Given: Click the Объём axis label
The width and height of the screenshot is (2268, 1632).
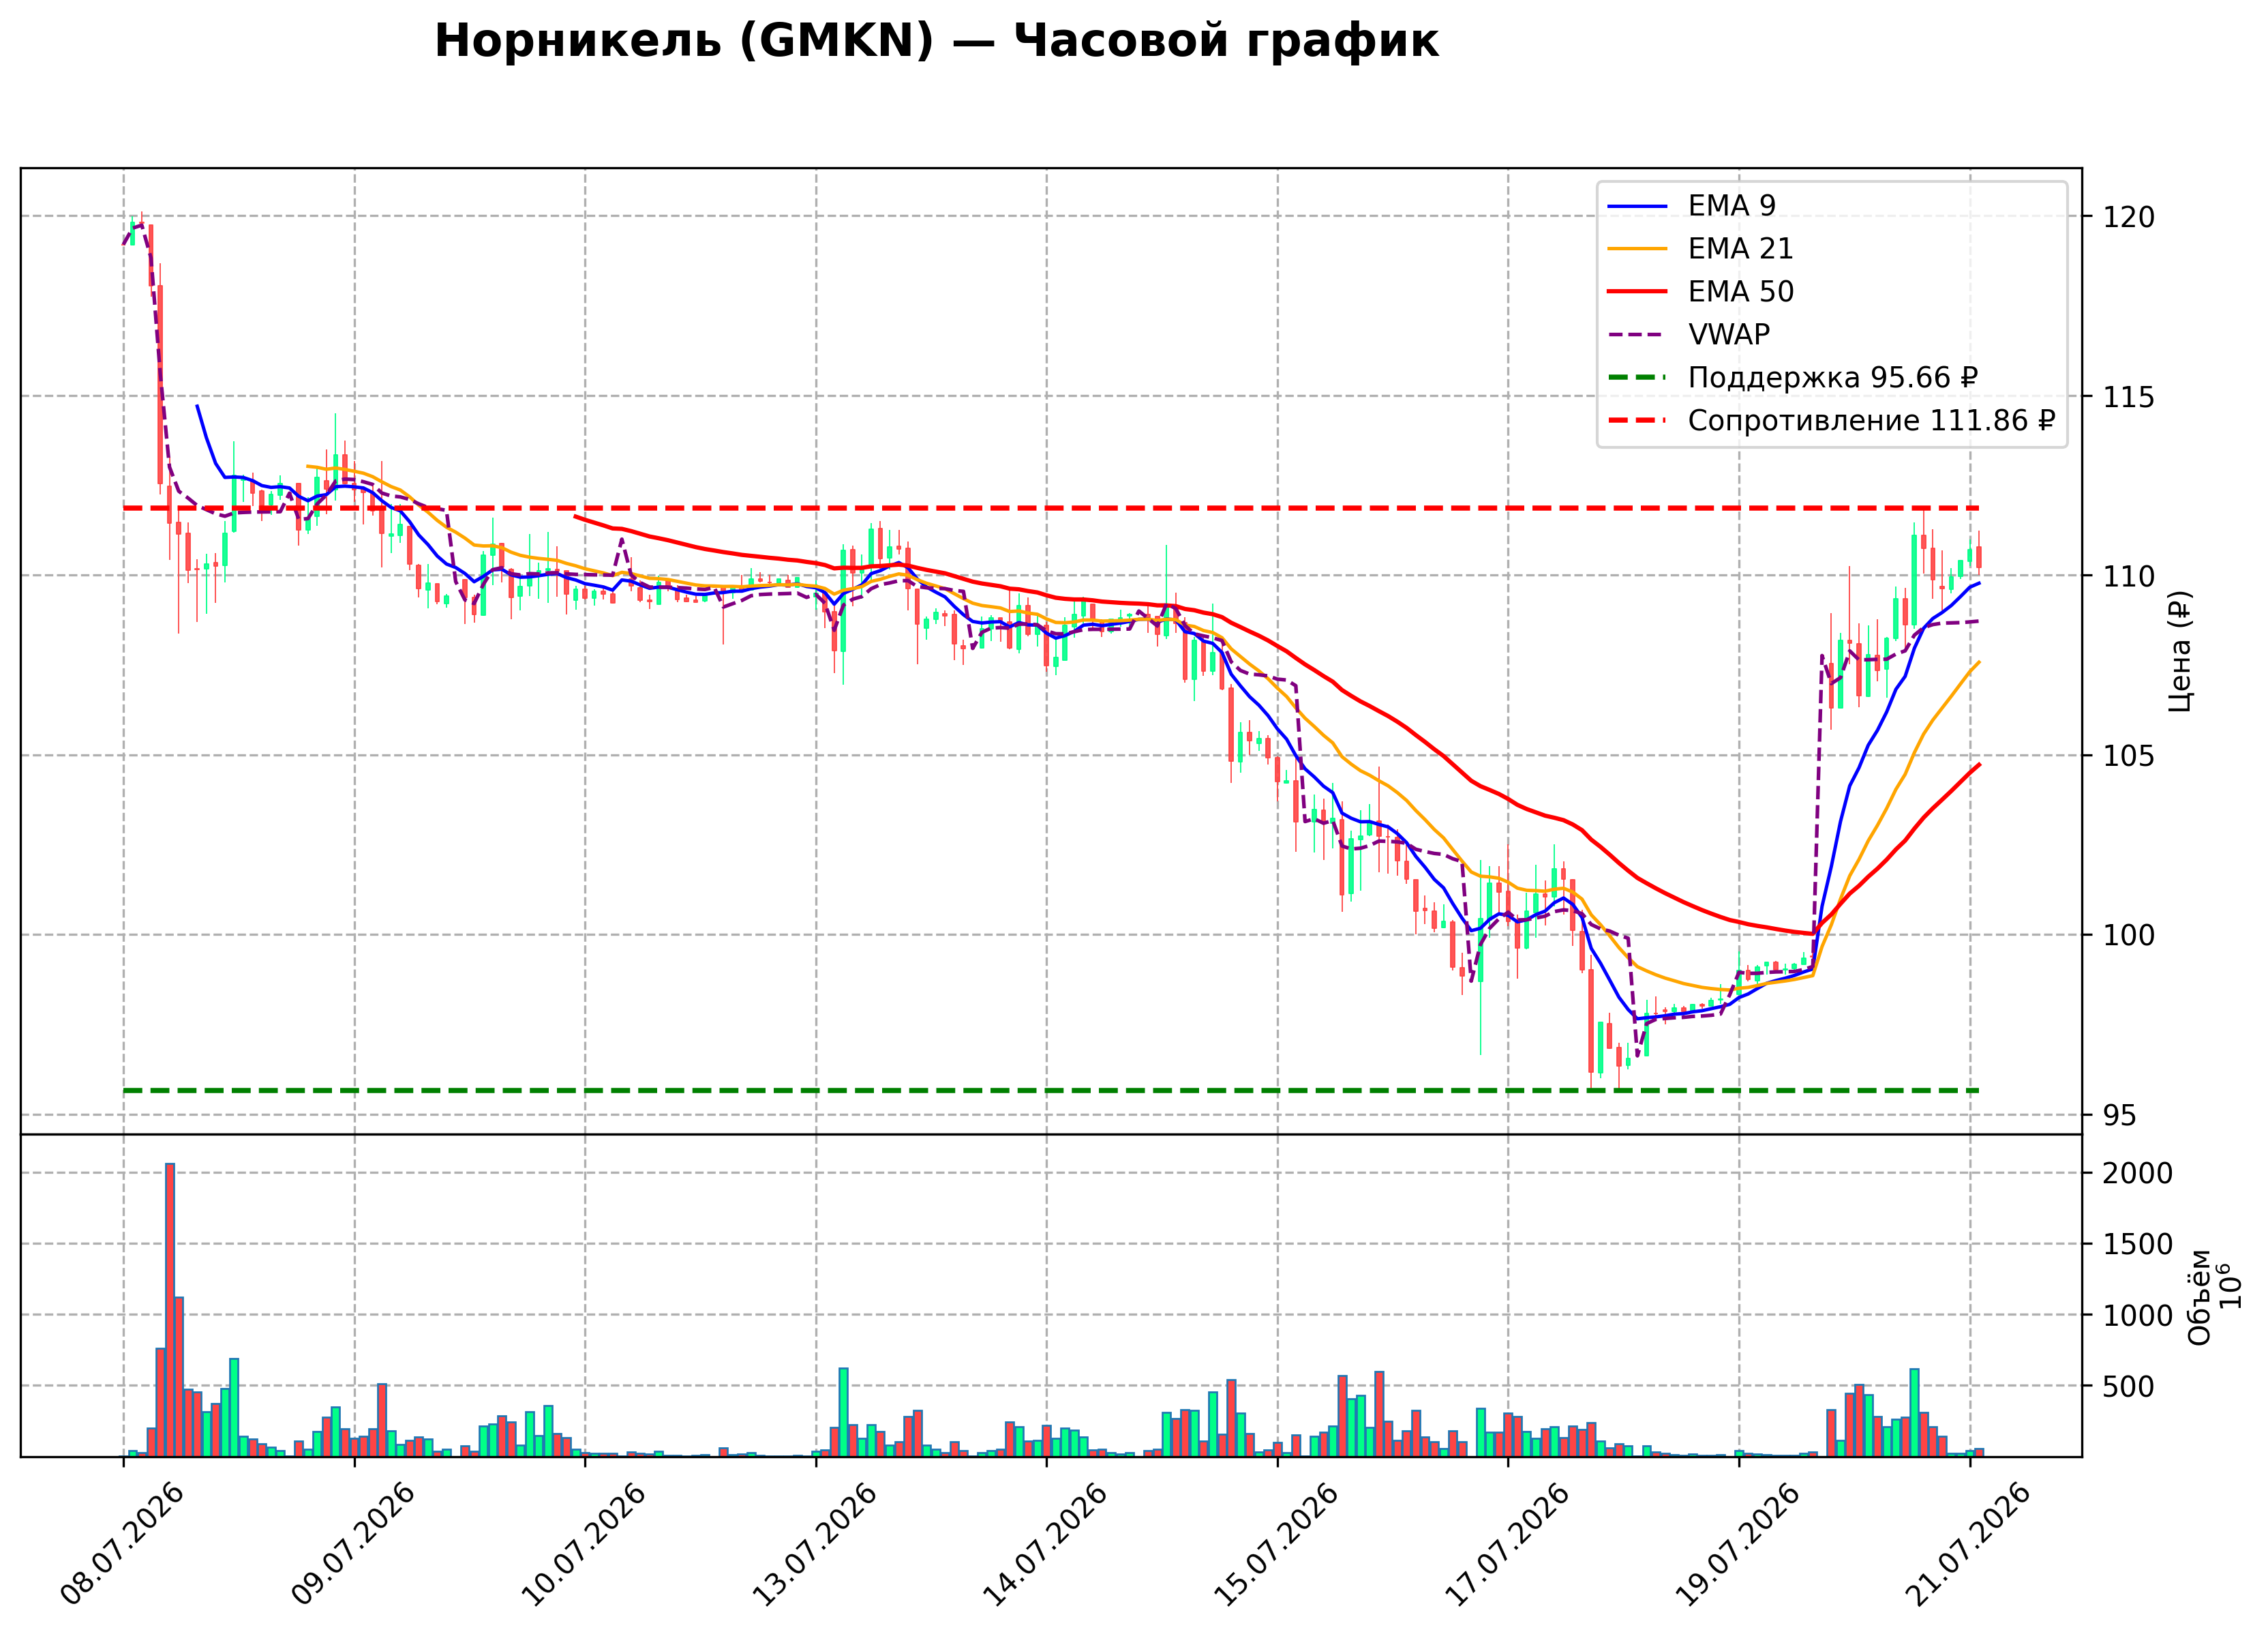Looking at the screenshot, I should click(x=2198, y=1296).
